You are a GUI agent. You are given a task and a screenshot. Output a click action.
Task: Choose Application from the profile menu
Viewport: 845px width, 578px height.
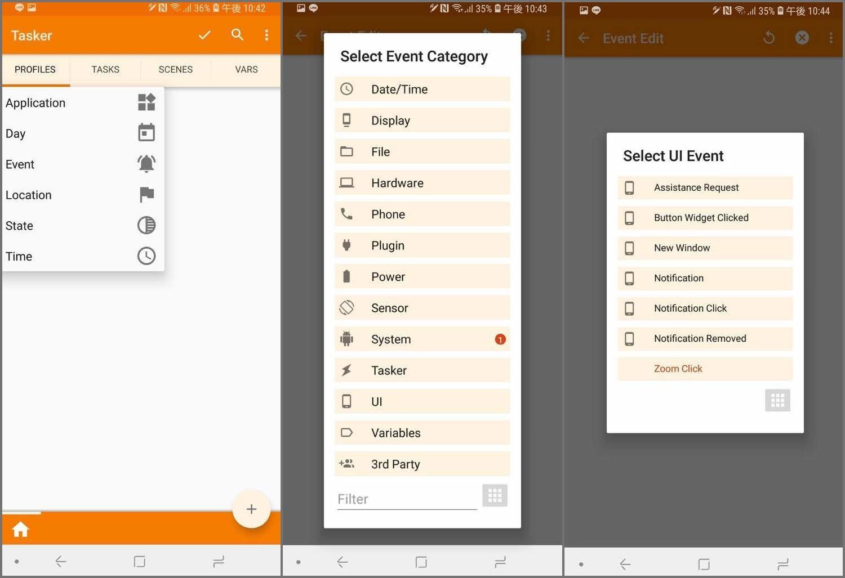tap(83, 102)
